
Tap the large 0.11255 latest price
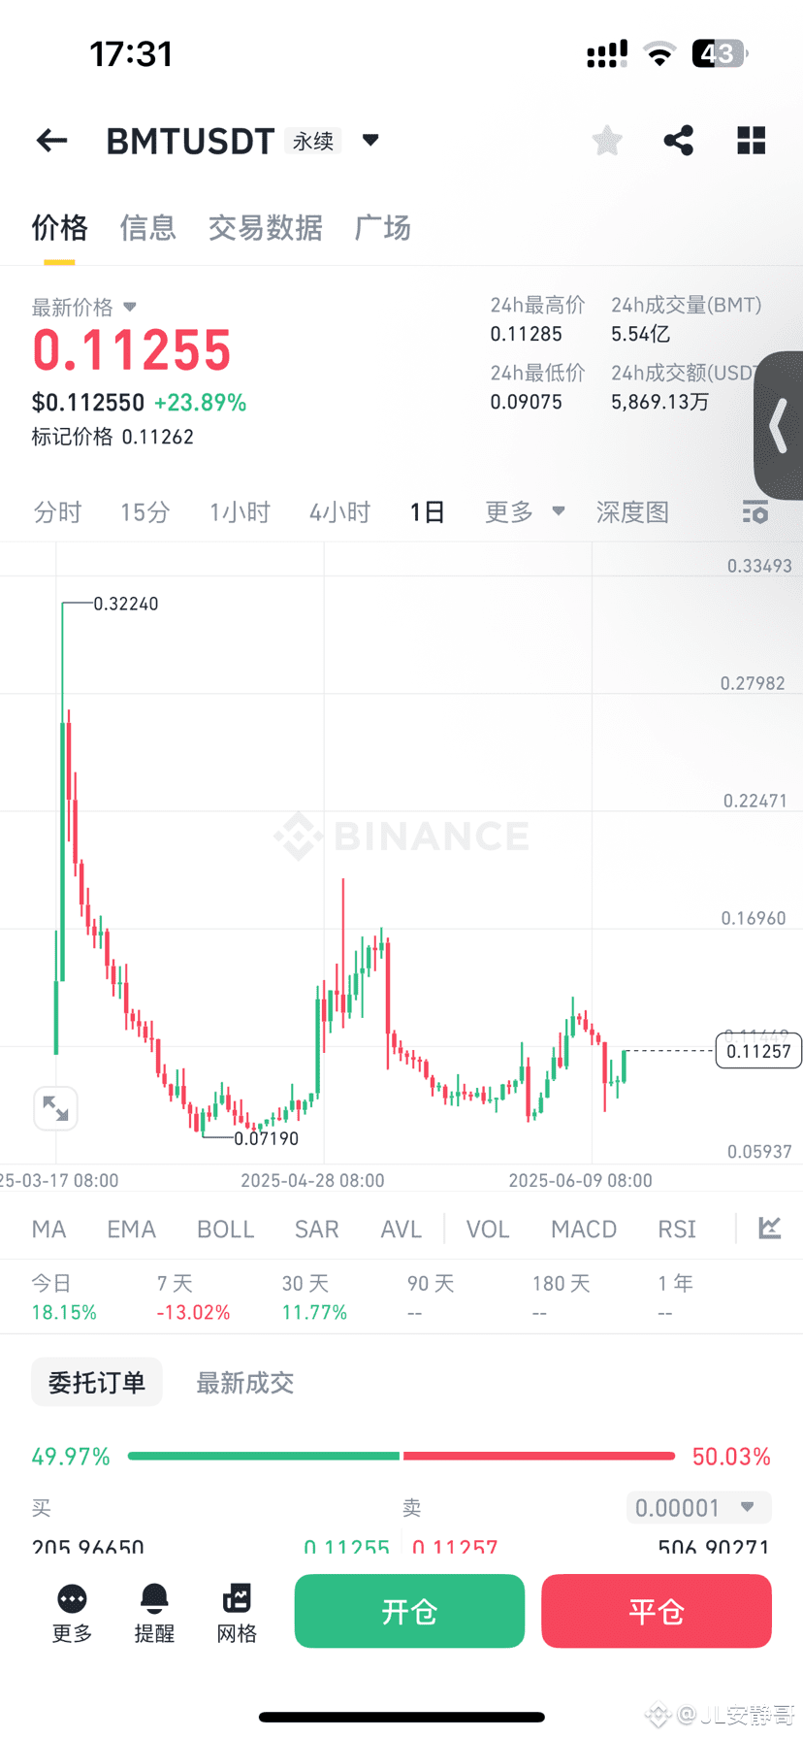132,350
